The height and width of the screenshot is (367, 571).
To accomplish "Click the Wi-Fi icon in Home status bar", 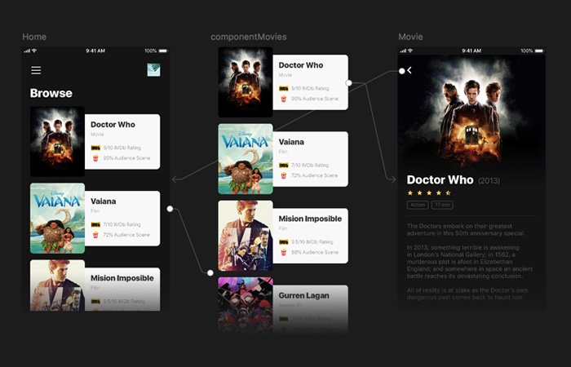I will [34, 51].
